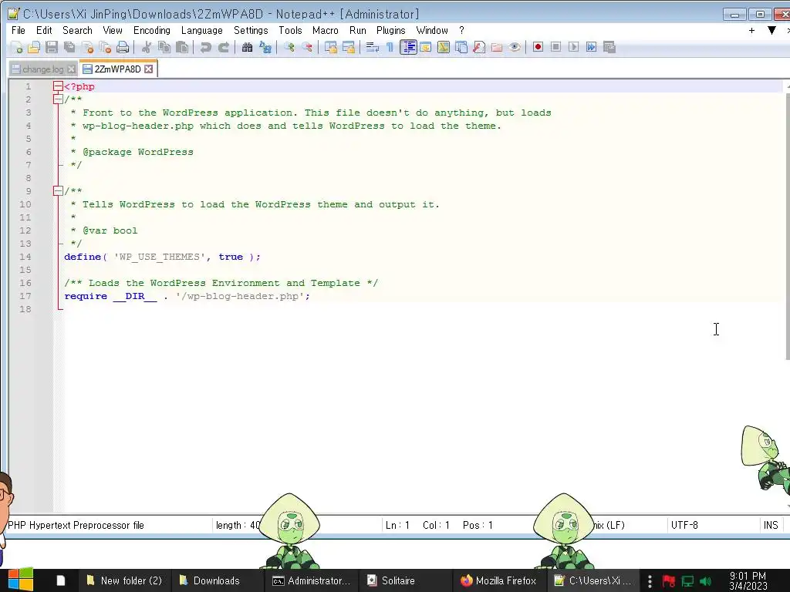The width and height of the screenshot is (790, 592).
Task: Click the Close All toolbar icon
Action: point(105,47)
